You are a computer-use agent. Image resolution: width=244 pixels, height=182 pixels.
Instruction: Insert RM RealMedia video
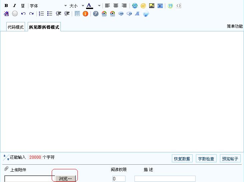[x=121, y=14]
